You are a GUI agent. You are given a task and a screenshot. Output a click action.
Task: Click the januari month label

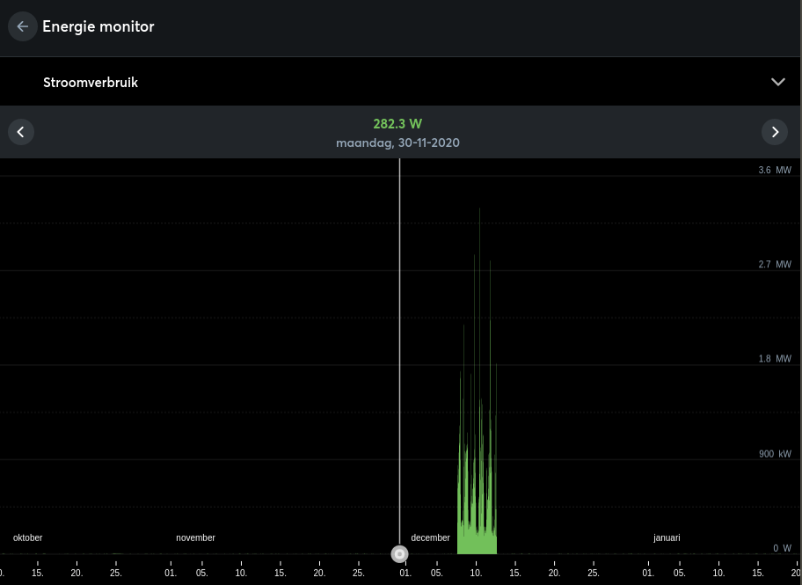[667, 537]
